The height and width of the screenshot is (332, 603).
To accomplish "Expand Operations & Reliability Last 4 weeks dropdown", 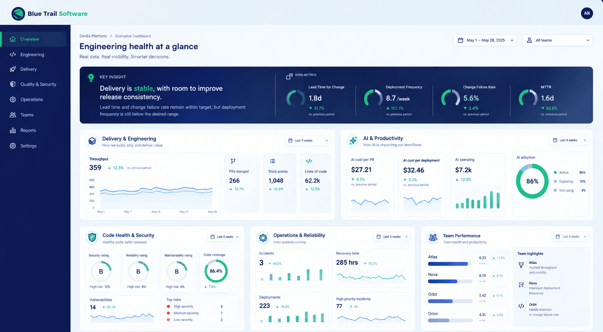I will [391, 237].
